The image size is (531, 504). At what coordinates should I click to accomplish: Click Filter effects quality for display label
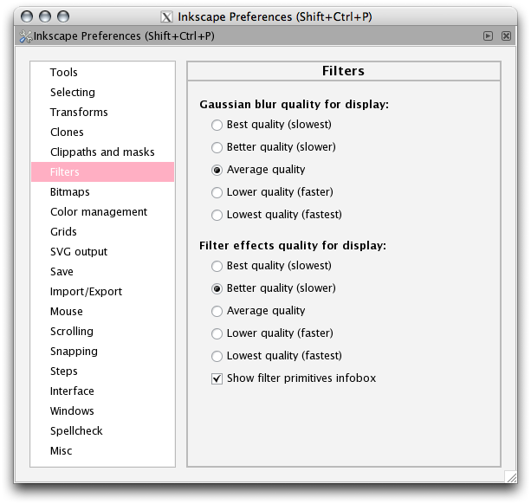point(293,246)
